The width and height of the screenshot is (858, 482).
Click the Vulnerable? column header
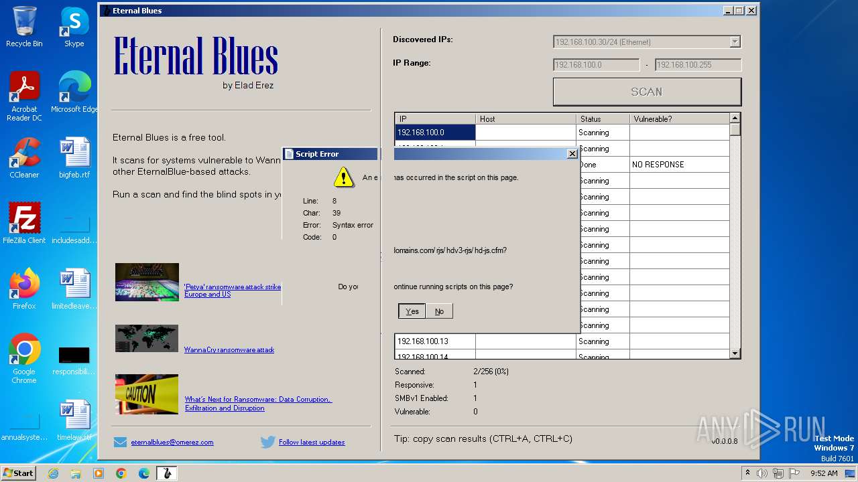coord(680,118)
